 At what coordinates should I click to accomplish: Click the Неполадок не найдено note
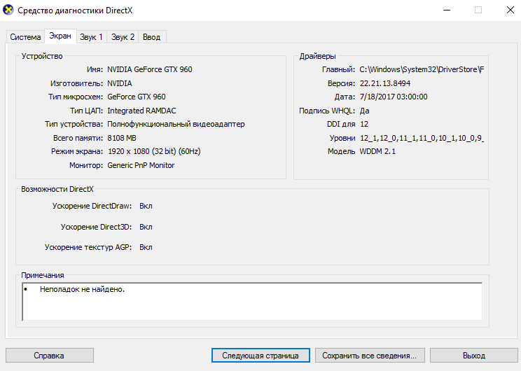tap(82, 289)
